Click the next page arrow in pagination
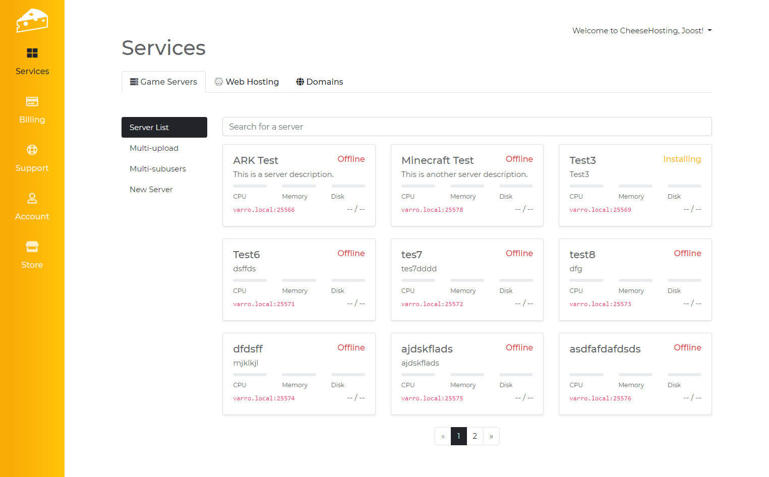 coord(491,436)
